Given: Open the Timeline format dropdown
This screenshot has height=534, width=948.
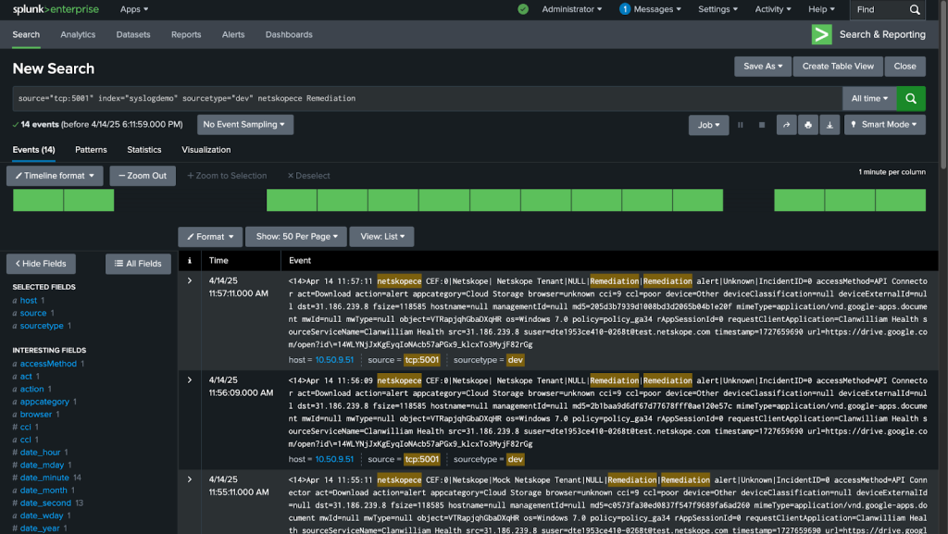Looking at the screenshot, I should (x=55, y=176).
